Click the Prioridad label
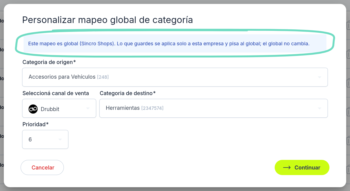Image resolution: width=350 pixels, height=191 pixels. pyautogui.click(x=36, y=124)
